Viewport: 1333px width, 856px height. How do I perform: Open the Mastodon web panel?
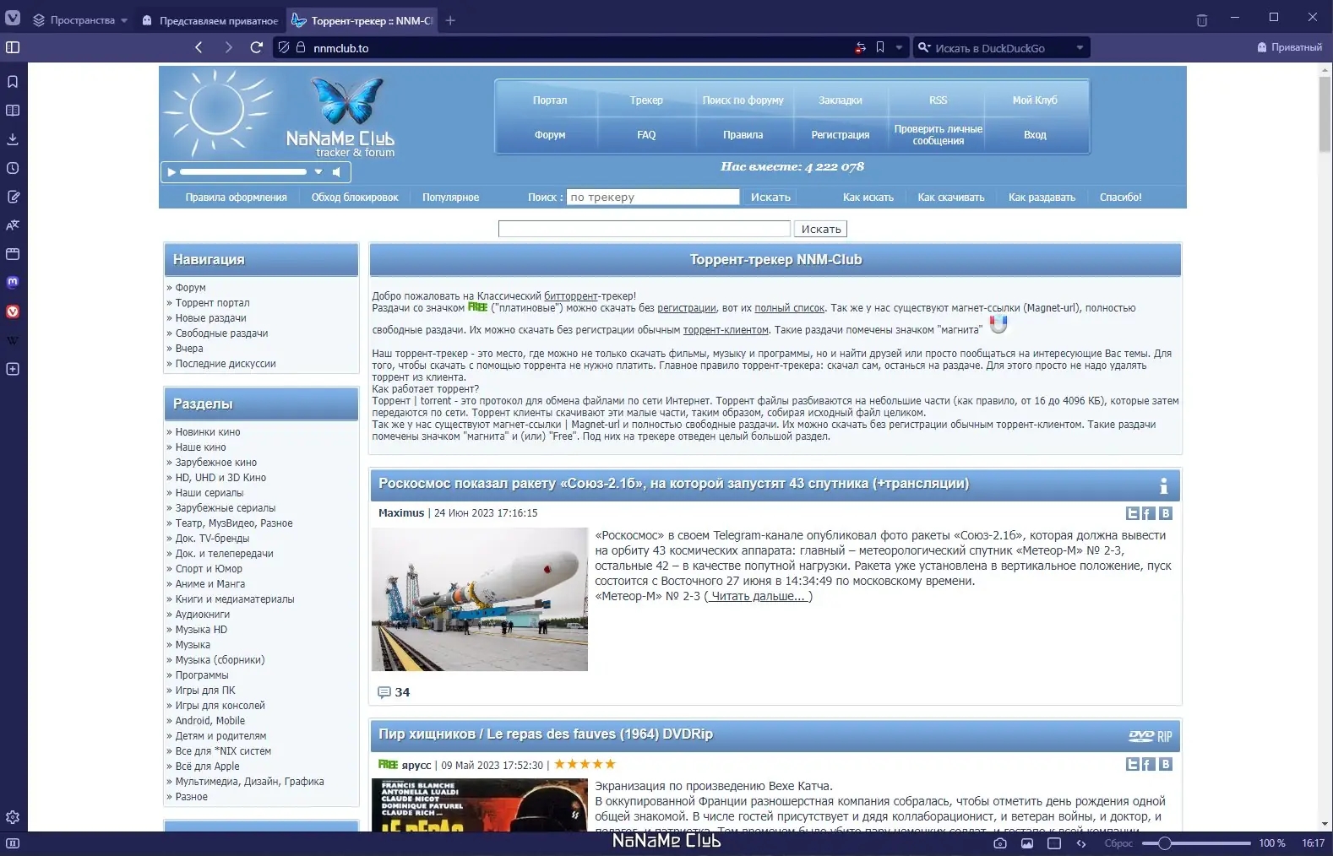click(x=13, y=283)
